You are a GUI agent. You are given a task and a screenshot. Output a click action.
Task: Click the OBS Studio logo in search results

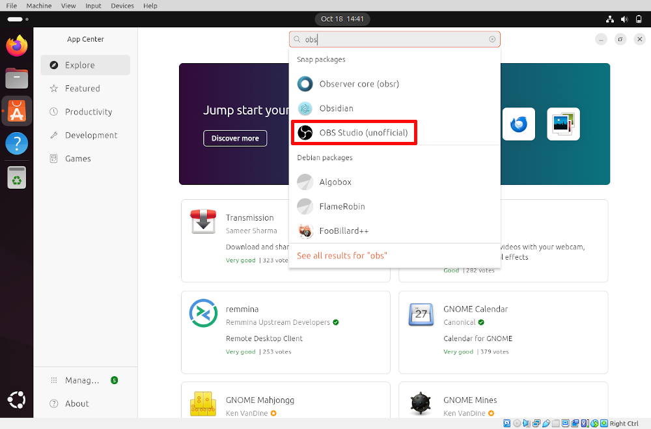(x=305, y=132)
